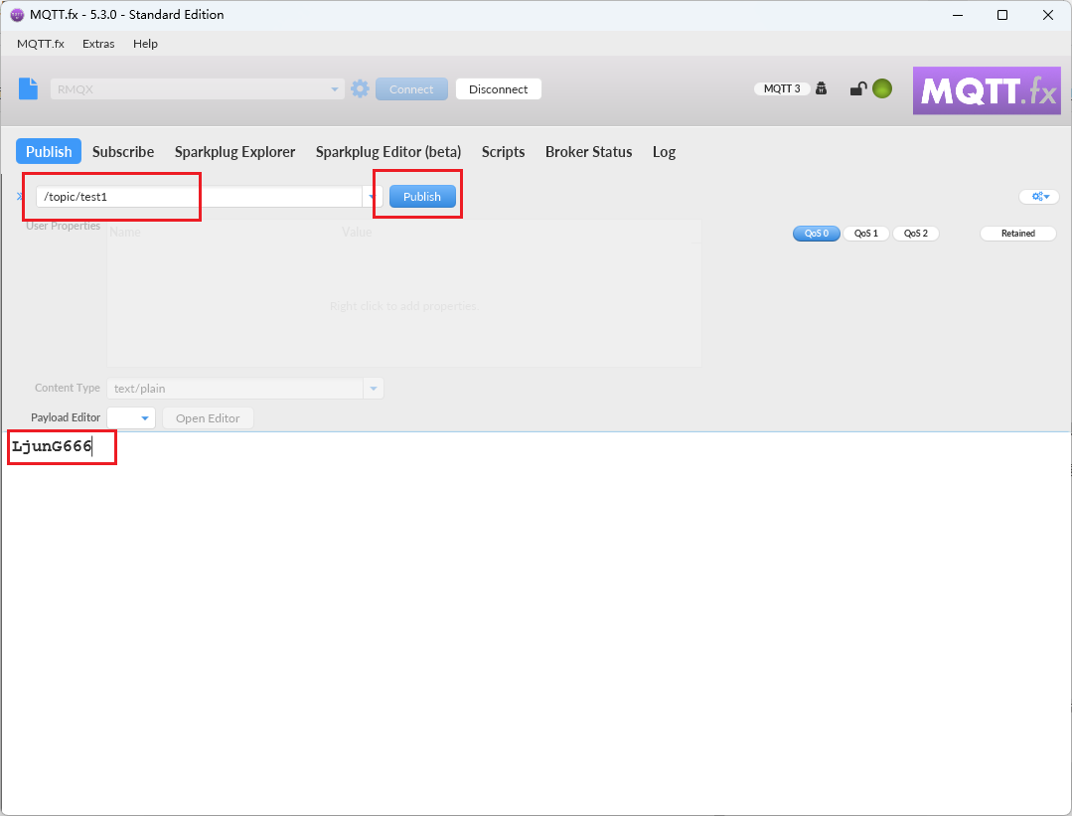Image resolution: width=1072 pixels, height=816 pixels.
Task: Switch to the Log tab
Action: pyautogui.click(x=664, y=152)
